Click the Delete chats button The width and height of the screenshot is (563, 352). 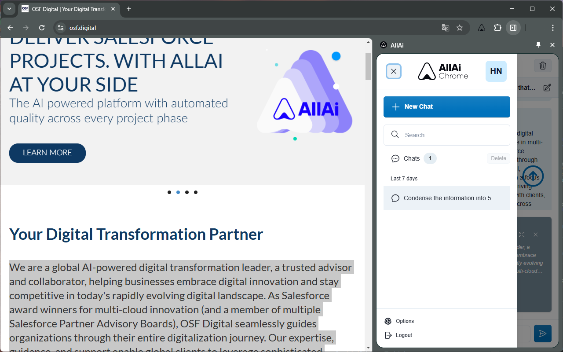498,158
